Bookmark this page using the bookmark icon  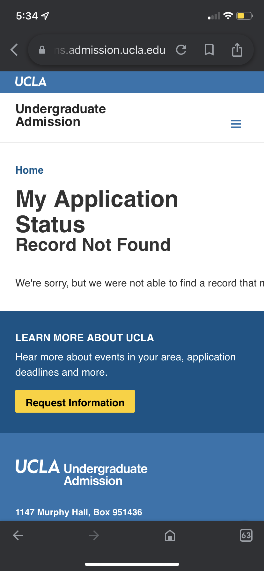point(209,50)
